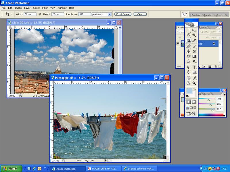
Task: Select the Notes tool
Action: click(189, 78)
